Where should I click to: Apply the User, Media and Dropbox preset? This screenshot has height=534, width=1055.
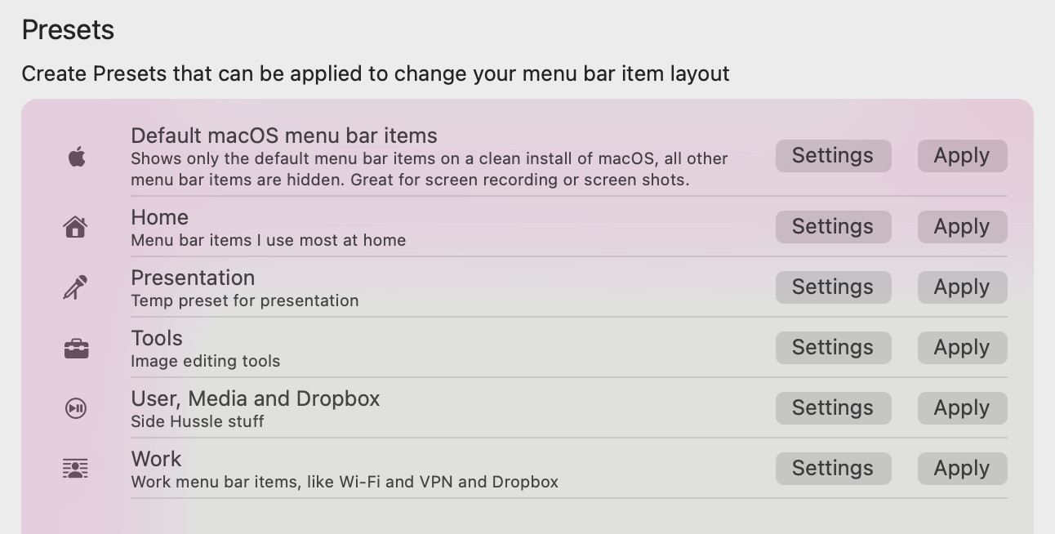point(962,408)
